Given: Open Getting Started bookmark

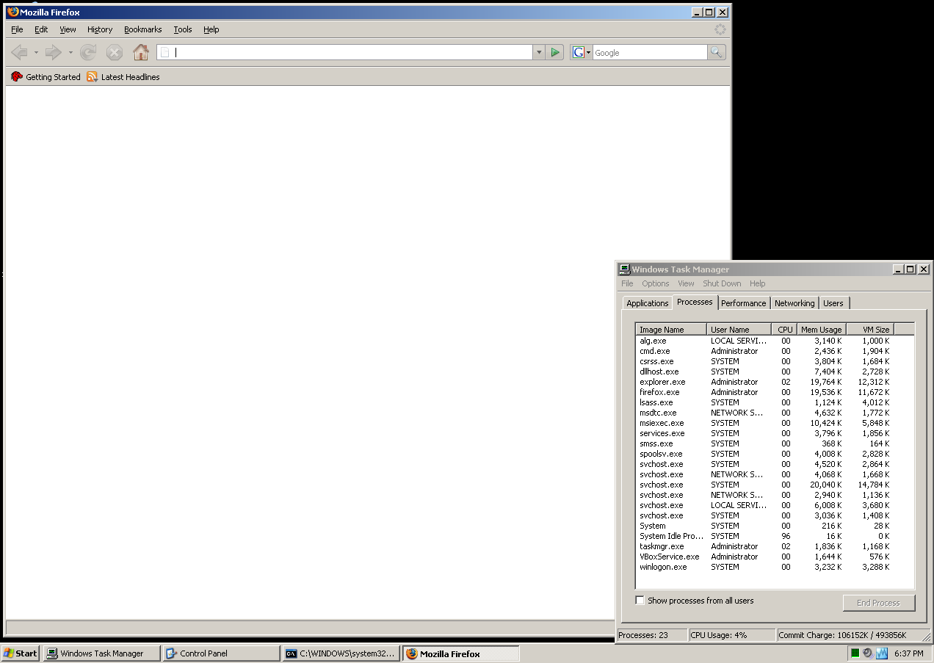Looking at the screenshot, I should point(46,77).
